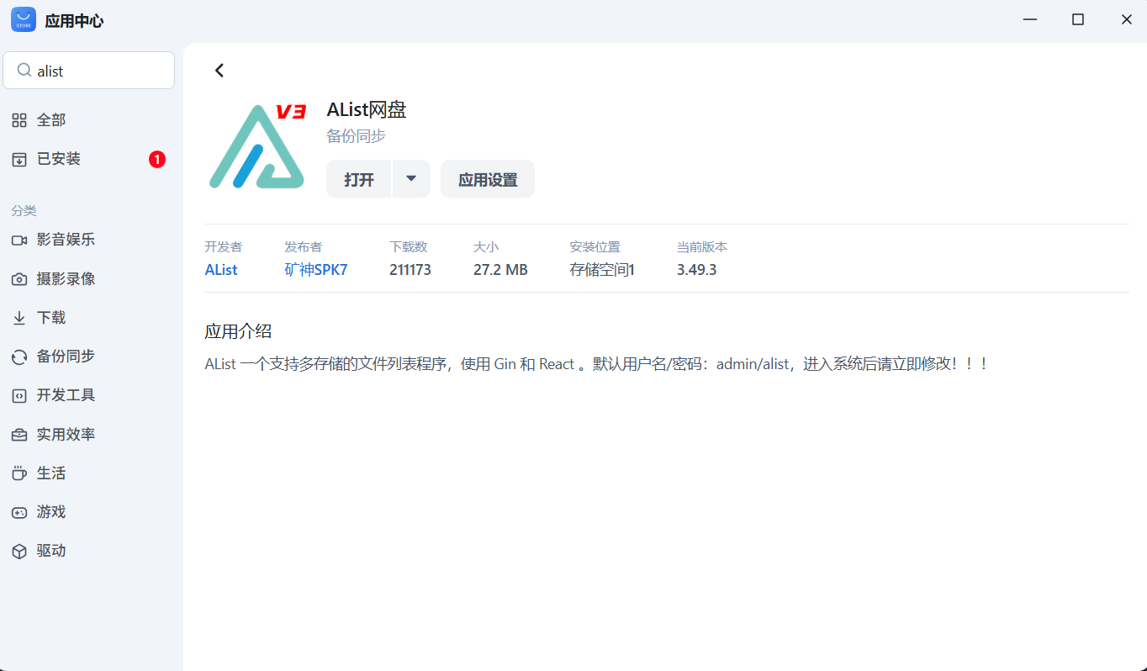The image size is (1147, 671).
Task: Click the 应用中心 window title
Action: (x=74, y=21)
